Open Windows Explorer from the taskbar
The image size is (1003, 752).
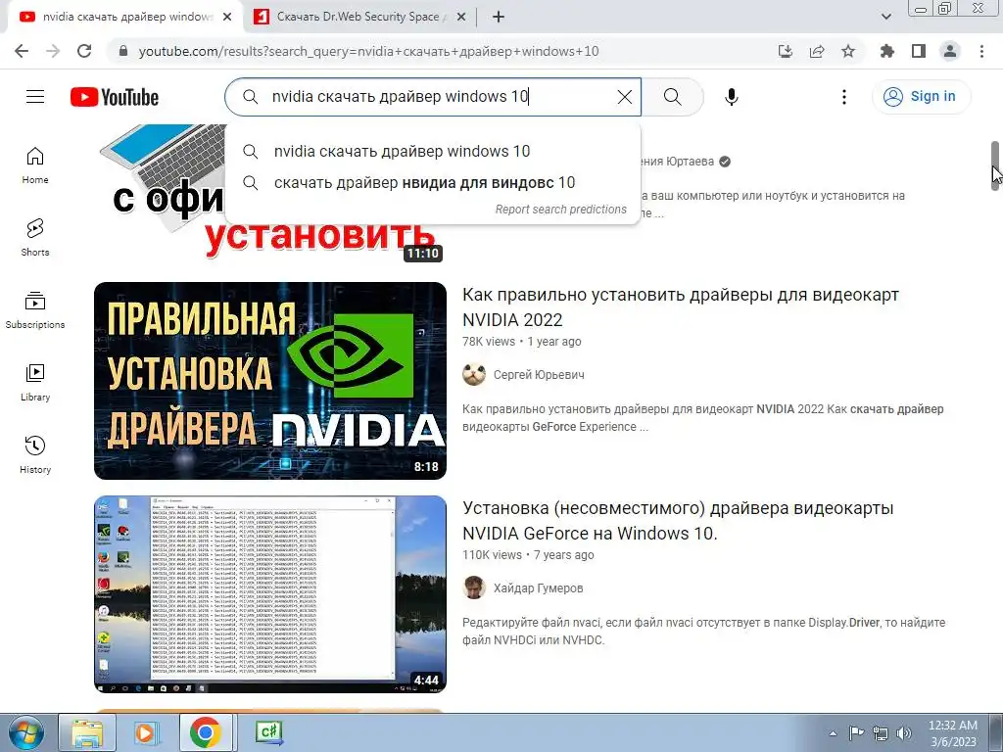87,732
